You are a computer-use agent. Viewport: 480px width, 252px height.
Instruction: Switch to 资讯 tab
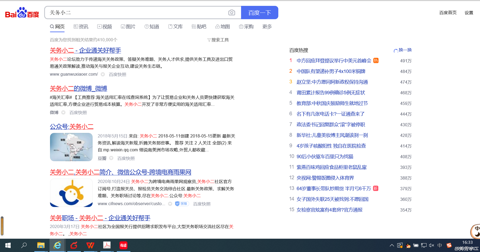pos(81,27)
